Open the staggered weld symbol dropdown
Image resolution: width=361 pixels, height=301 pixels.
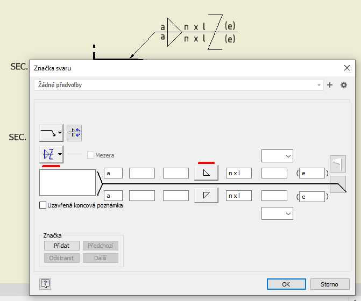click(52, 154)
